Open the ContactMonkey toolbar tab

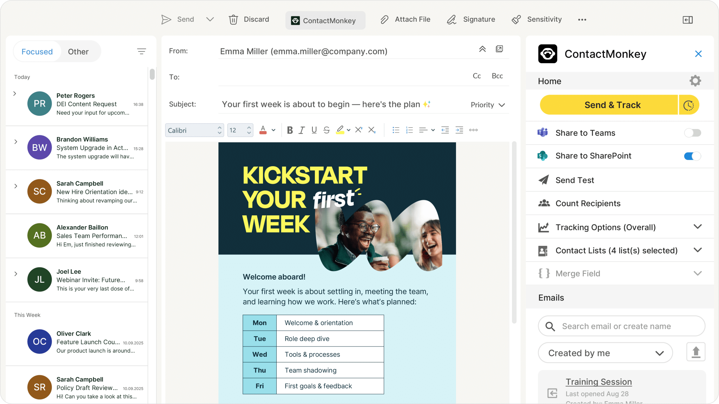click(325, 20)
